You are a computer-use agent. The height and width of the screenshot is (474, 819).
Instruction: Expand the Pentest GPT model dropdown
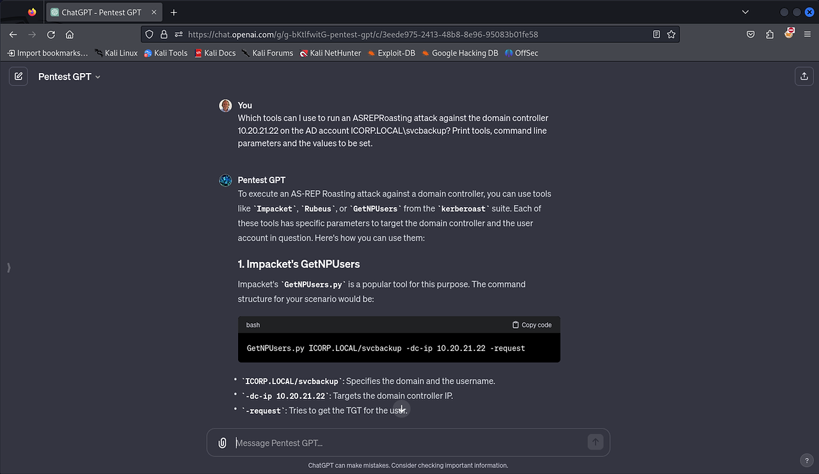tap(69, 76)
